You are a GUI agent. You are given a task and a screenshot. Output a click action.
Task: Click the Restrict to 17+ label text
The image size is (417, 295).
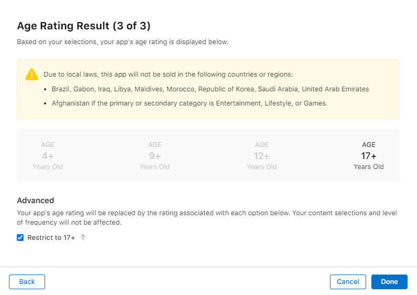click(x=51, y=237)
